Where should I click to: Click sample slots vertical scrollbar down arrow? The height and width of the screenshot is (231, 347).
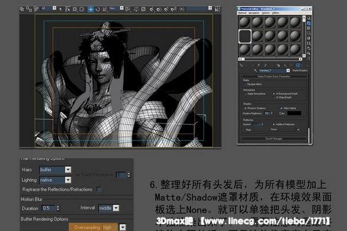click(x=304, y=56)
